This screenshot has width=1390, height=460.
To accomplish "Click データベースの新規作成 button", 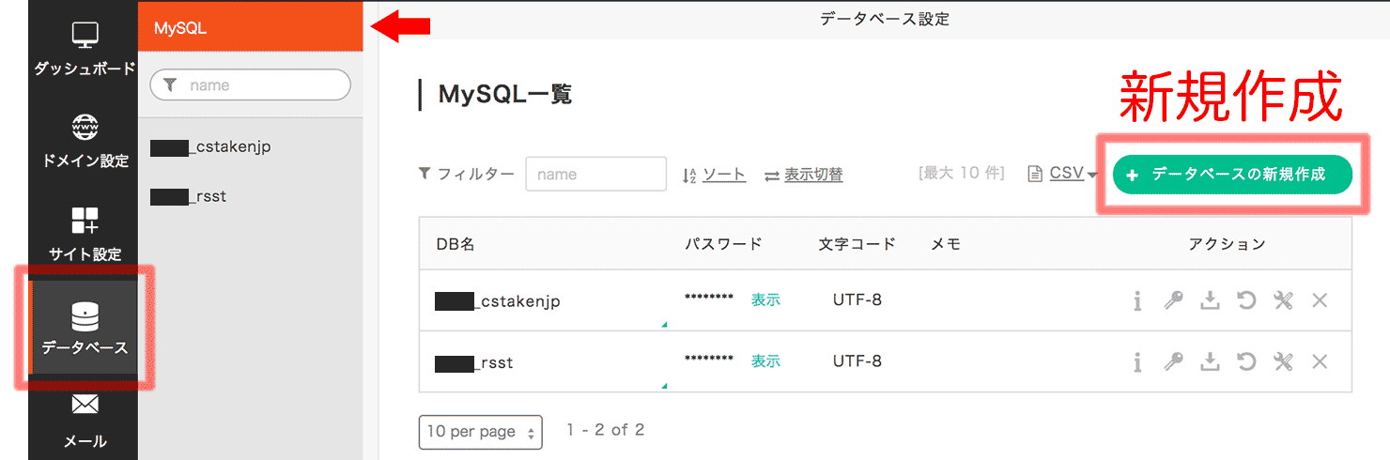I will click(1232, 175).
